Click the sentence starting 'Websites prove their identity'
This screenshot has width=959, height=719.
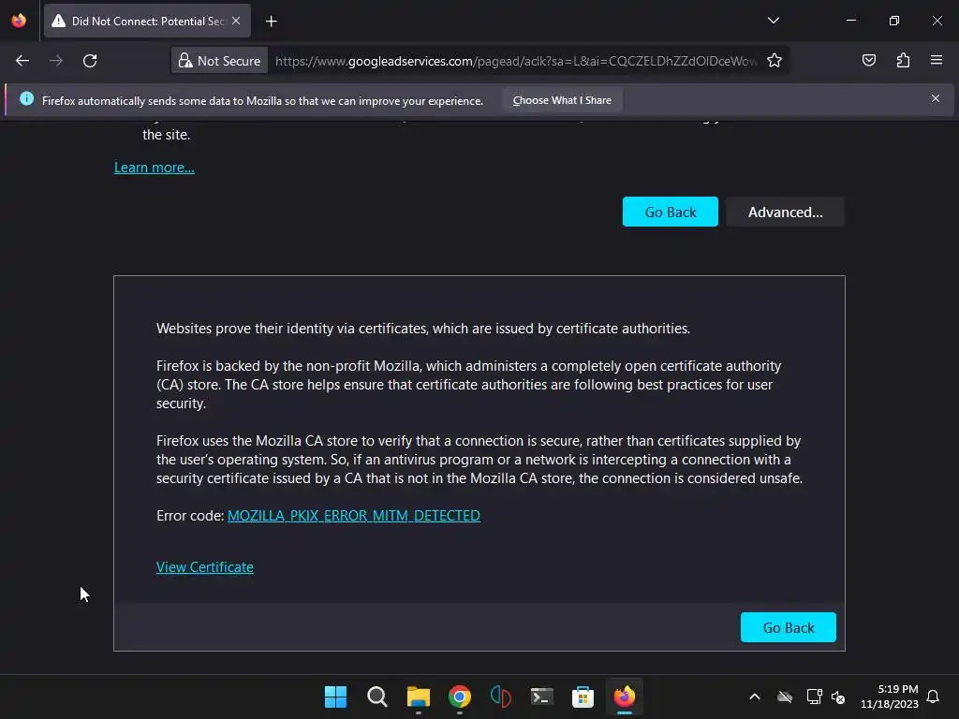click(423, 329)
